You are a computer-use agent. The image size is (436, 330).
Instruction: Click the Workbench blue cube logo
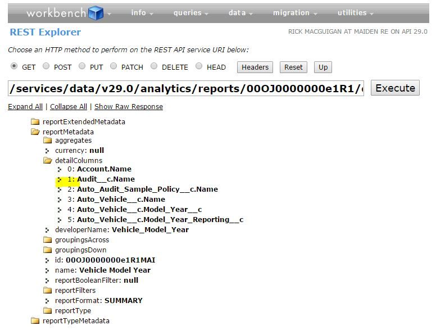[x=96, y=13]
